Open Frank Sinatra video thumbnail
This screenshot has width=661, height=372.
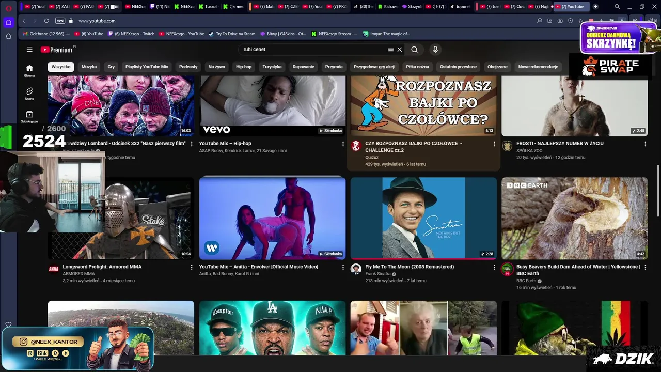(x=423, y=218)
